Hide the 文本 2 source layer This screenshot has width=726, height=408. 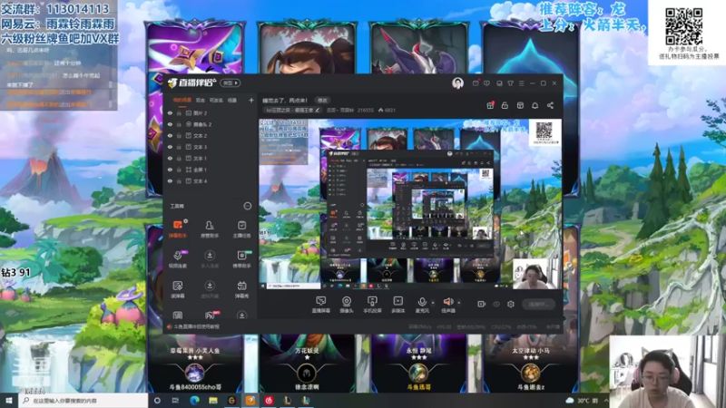coord(170,135)
